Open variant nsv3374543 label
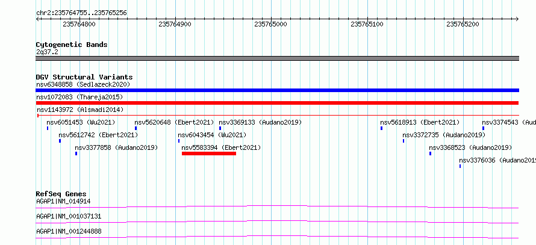 [x=509, y=122]
